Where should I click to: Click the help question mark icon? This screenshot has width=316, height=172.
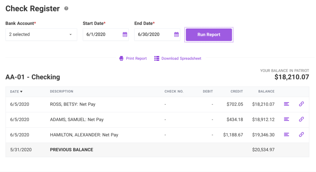click(x=66, y=9)
